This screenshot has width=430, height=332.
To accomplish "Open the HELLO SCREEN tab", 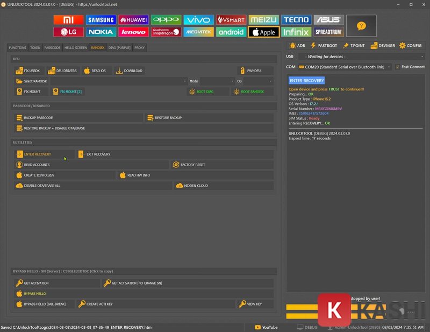I will 75,48.
